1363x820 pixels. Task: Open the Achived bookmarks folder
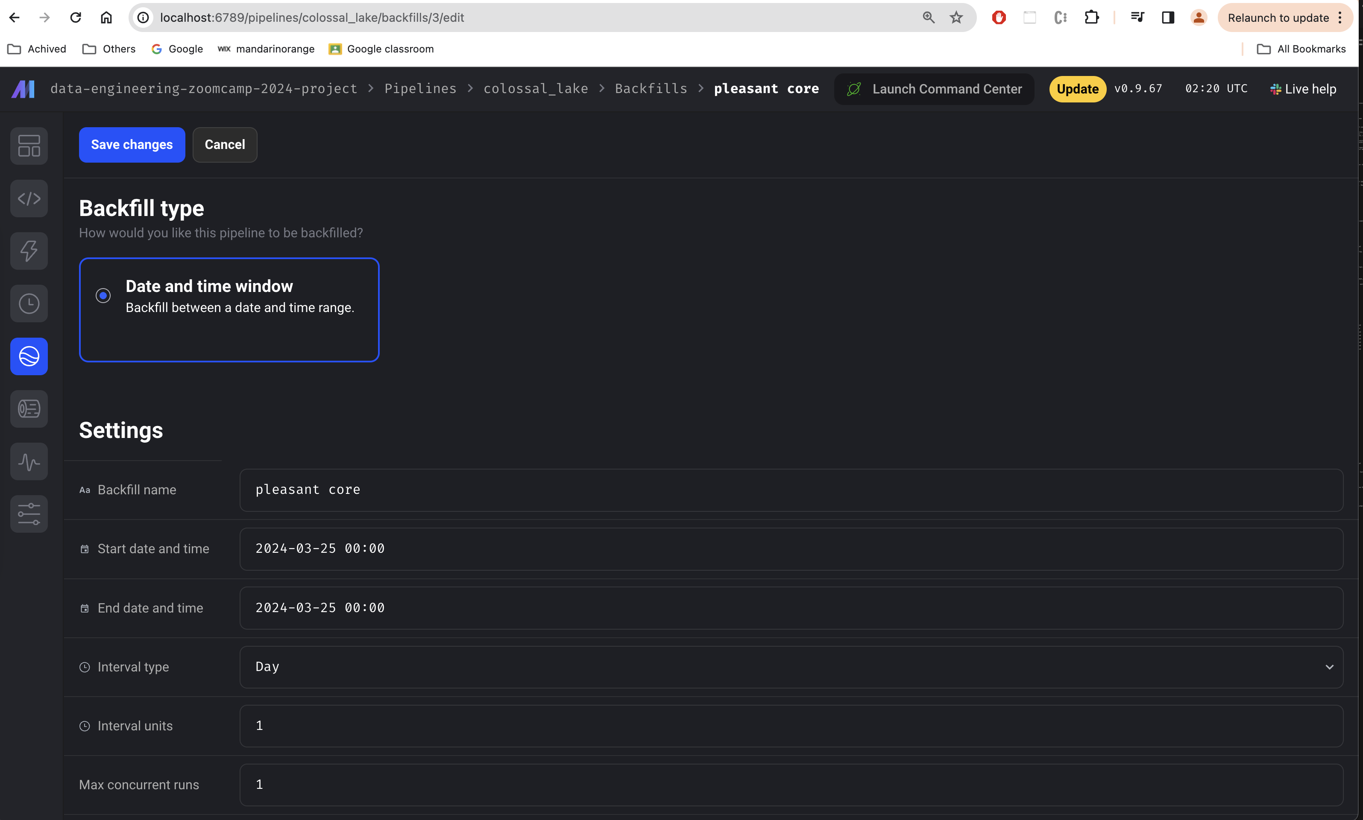[x=37, y=49]
